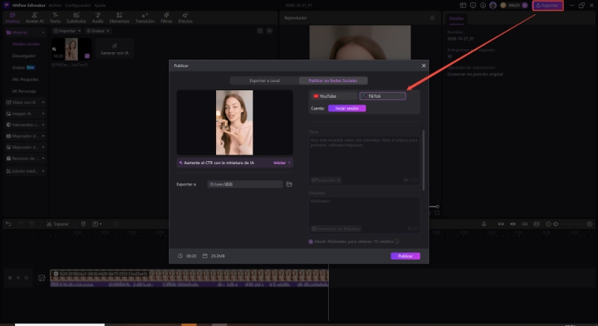598x326 pixels.
Task: Toggle the Añadir #Edimaker checkbox
Action: 311,242
